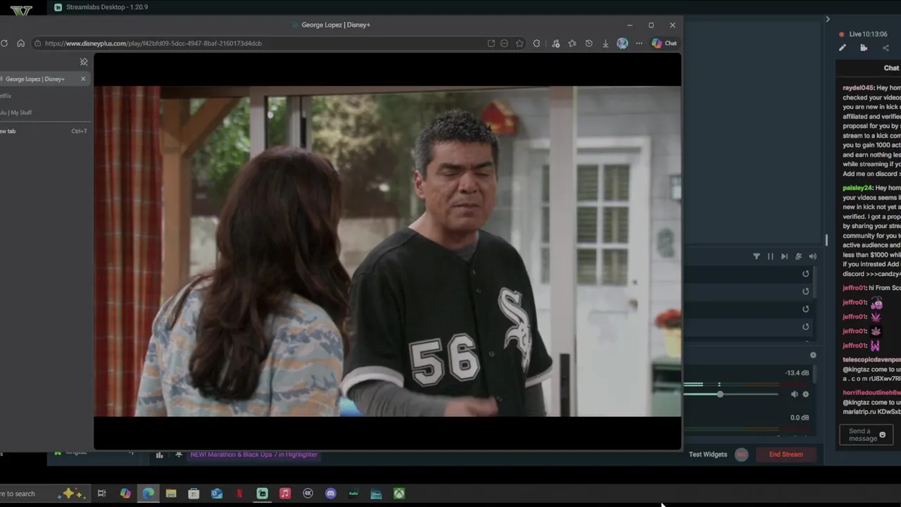This screenshot has width=901, height=507.
Task: Replay the first recent event
Action: click(x=806, y=274)
